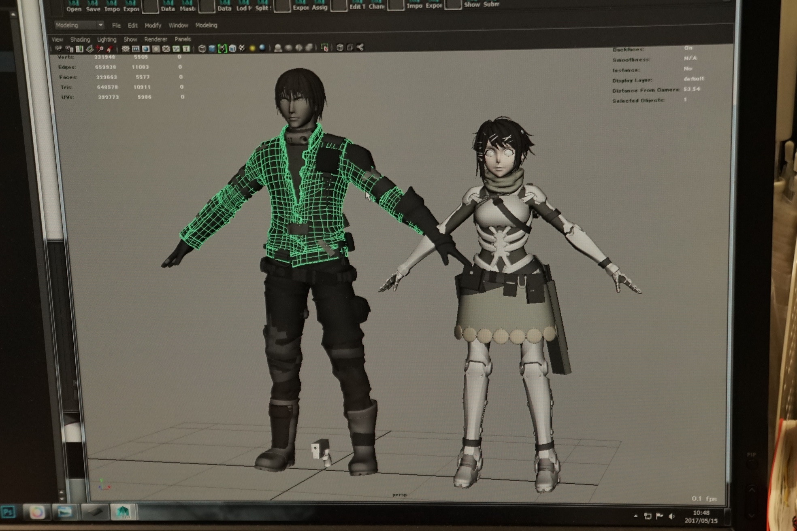Open the Modeling menu set dropdown

coord(79,25)
